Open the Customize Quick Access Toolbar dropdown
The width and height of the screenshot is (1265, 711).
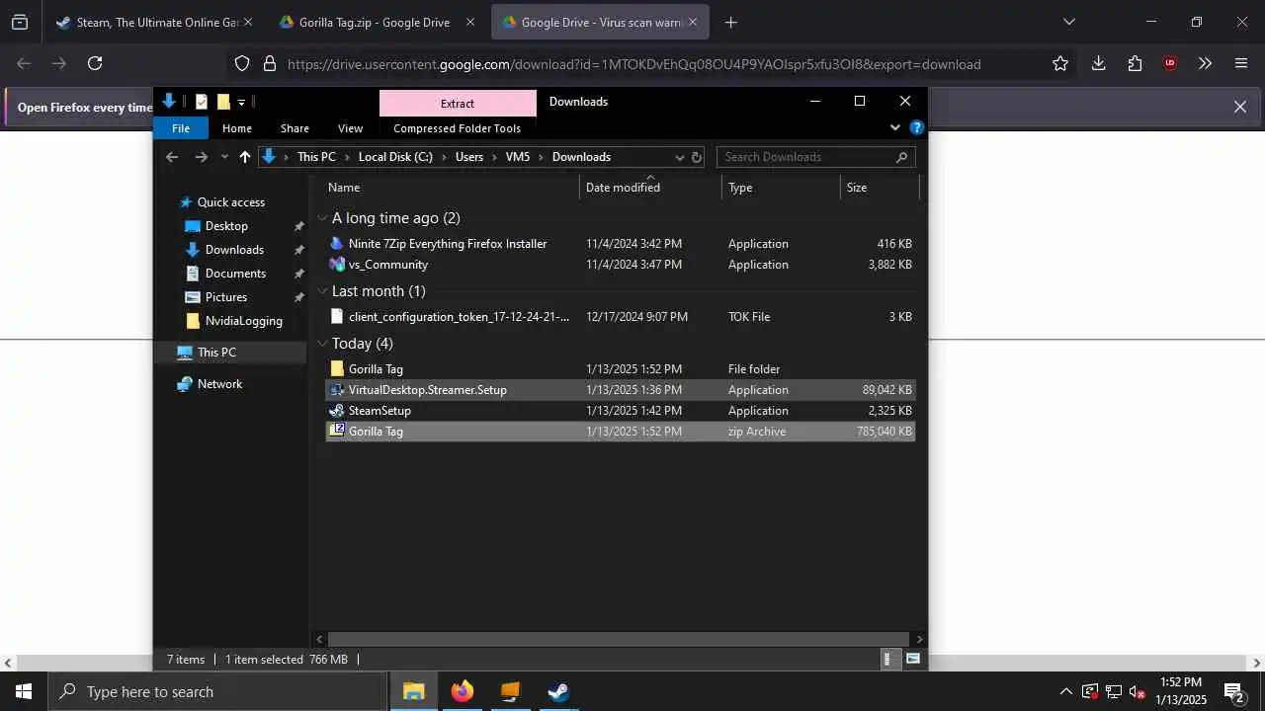tap(241, 102)
